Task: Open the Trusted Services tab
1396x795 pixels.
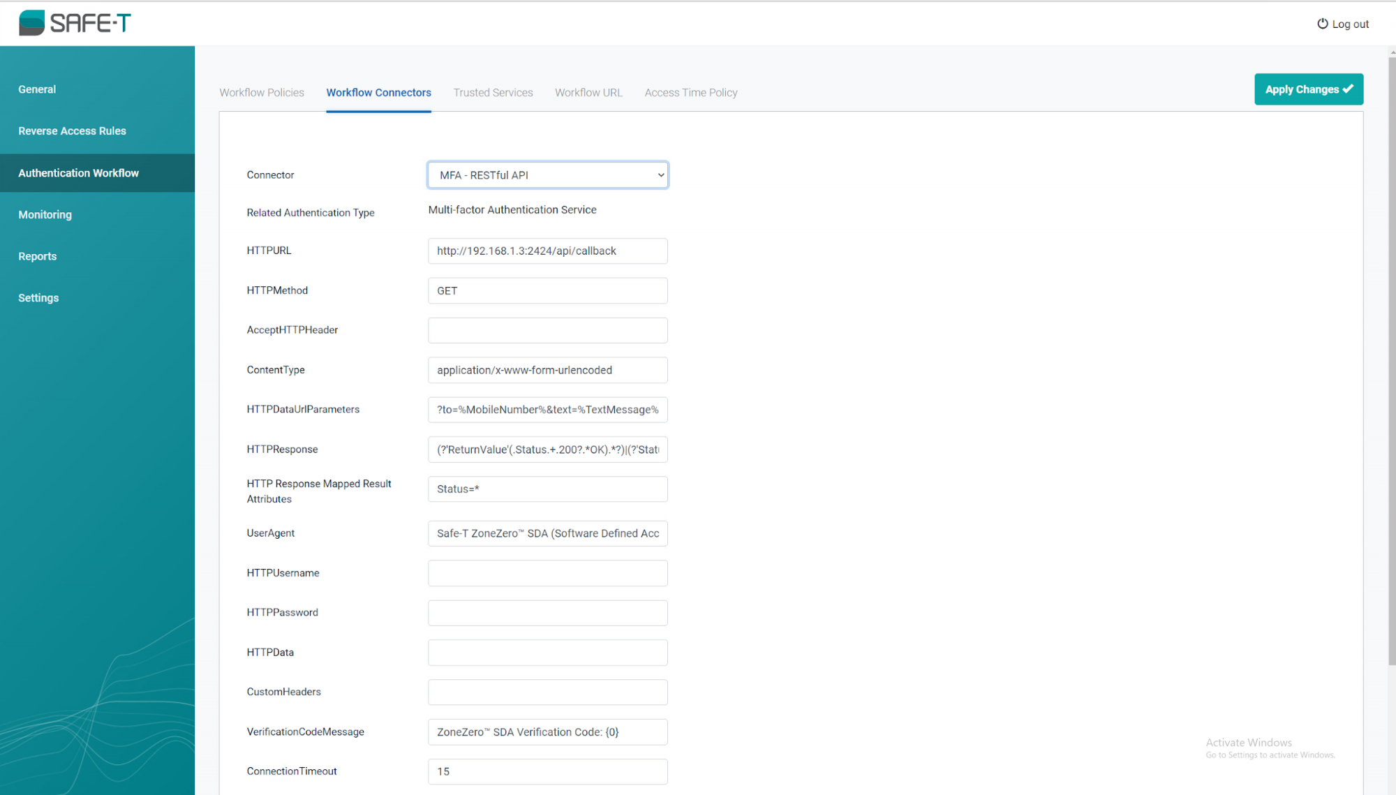Action: pyautogui.click(x=493, y=93)
